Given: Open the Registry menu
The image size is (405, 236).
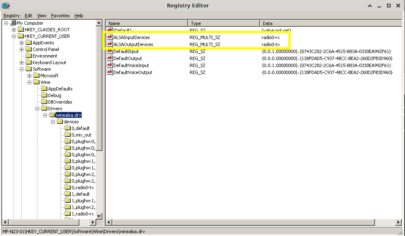Looking at the screenshot, I should 12,16.
